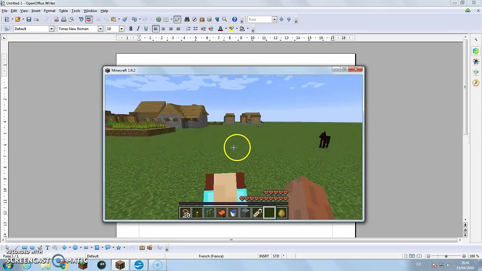The height and width of the screenshot is (271, 482).
Task: Click the Find text field
Action: 260,20
